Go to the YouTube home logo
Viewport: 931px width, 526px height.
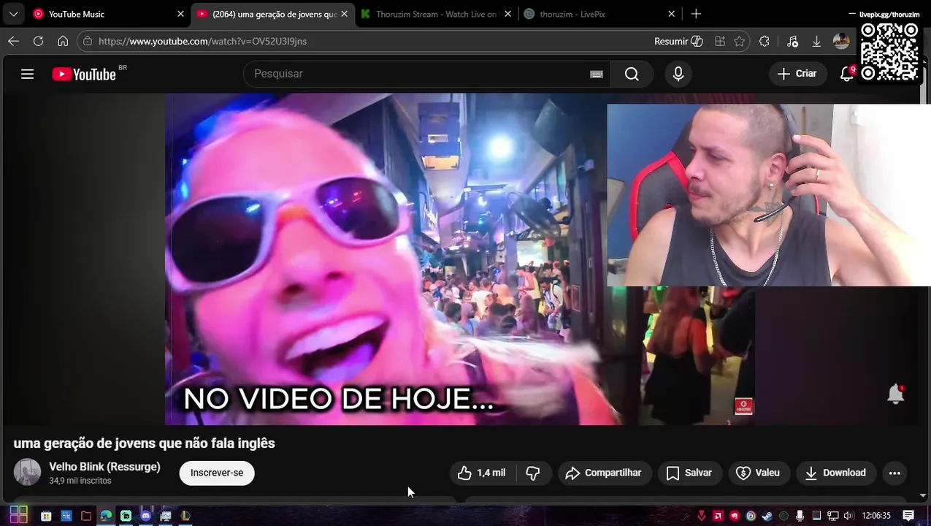(84, 74)
